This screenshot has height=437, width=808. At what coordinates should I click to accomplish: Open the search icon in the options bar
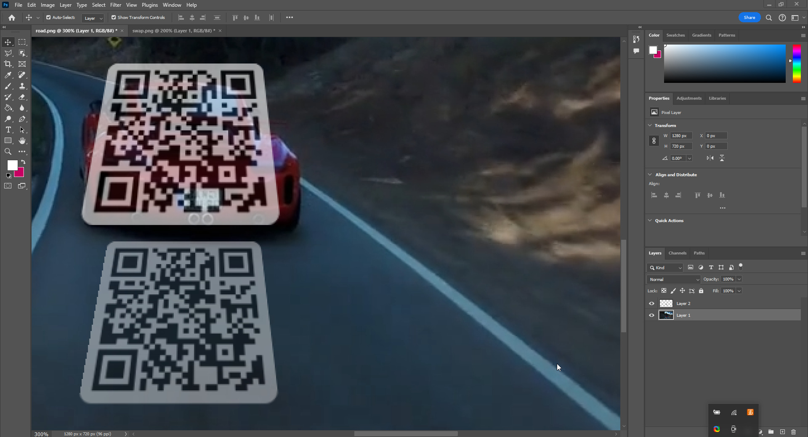[769, 18]
